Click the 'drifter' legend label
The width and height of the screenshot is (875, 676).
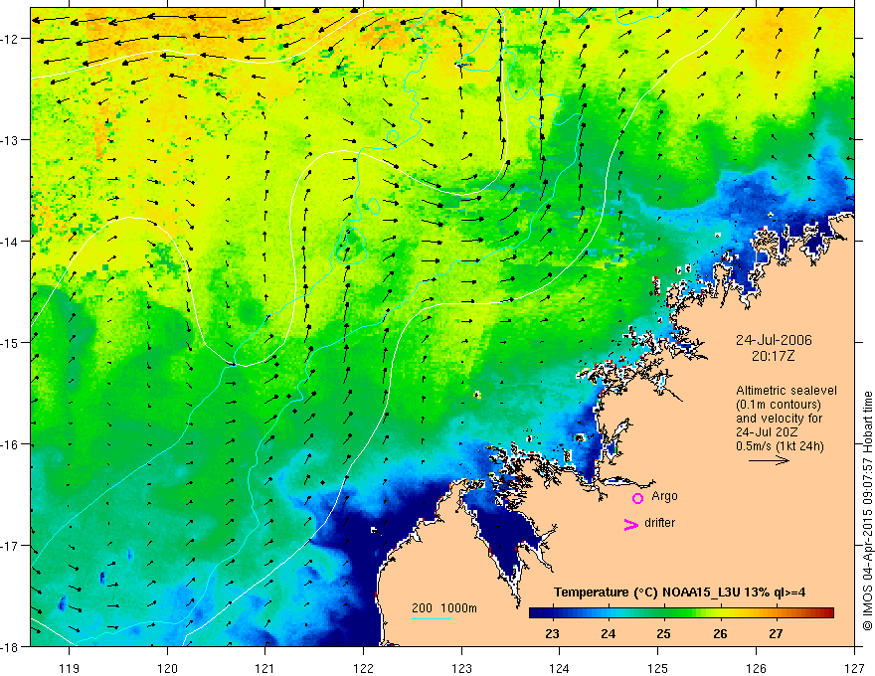[659, 523]
